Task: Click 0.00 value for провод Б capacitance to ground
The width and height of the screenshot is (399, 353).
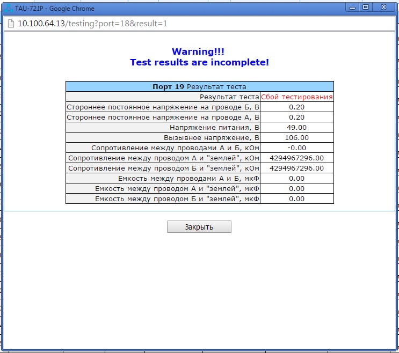Action: point(297,198)
